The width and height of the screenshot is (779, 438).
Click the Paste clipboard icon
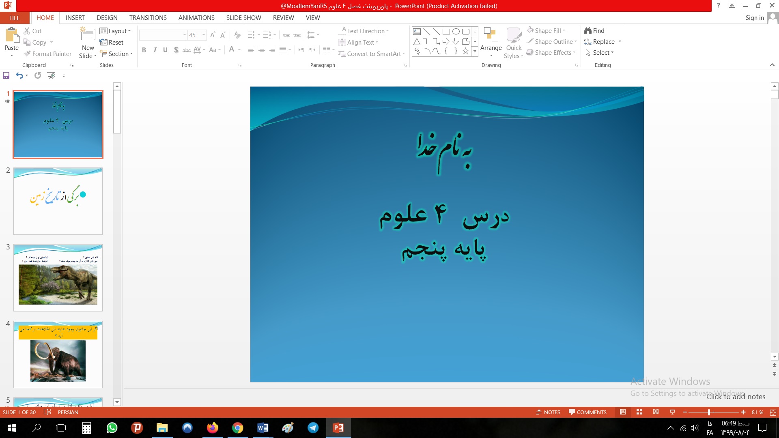point(12,36)
